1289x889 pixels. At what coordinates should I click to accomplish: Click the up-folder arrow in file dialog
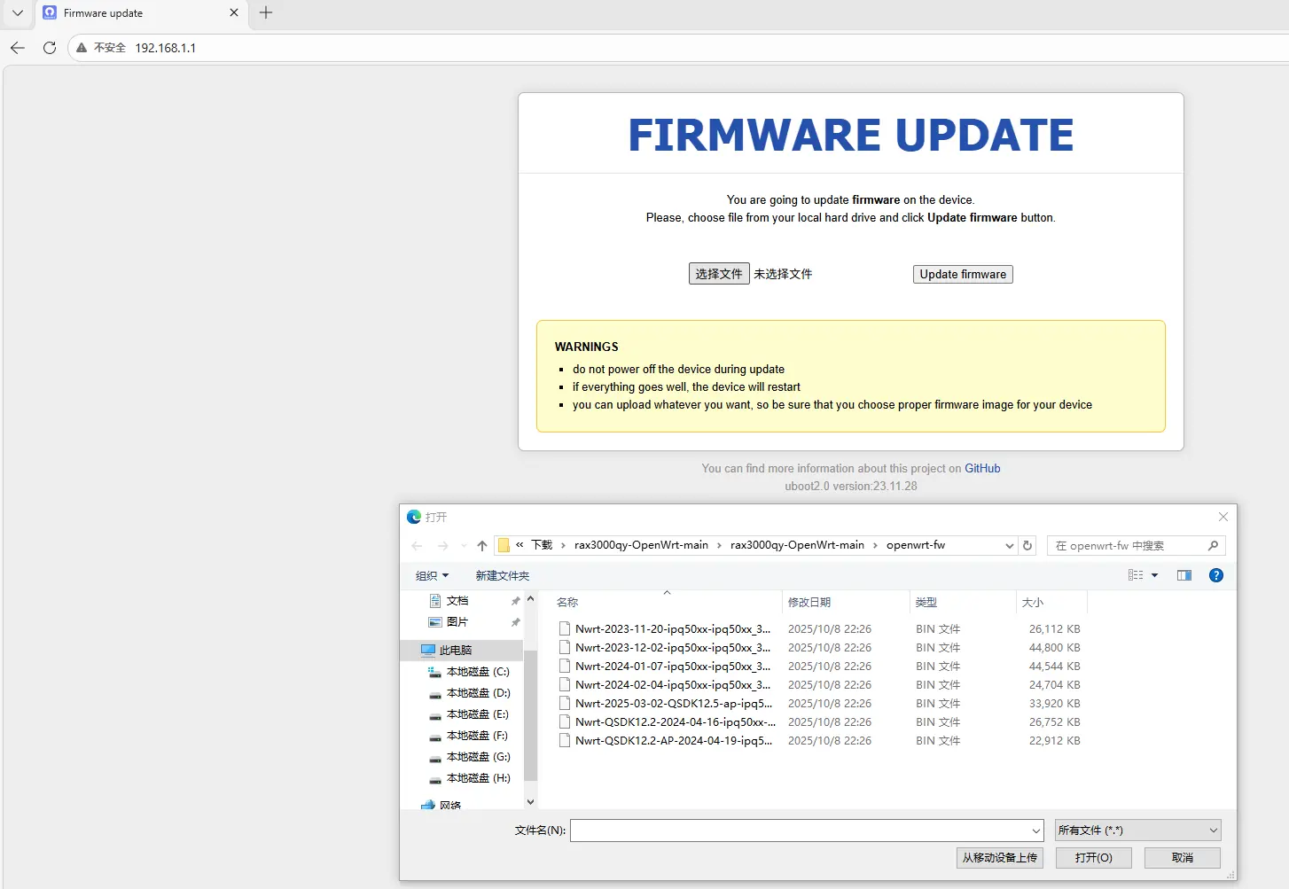coord(482,546)
